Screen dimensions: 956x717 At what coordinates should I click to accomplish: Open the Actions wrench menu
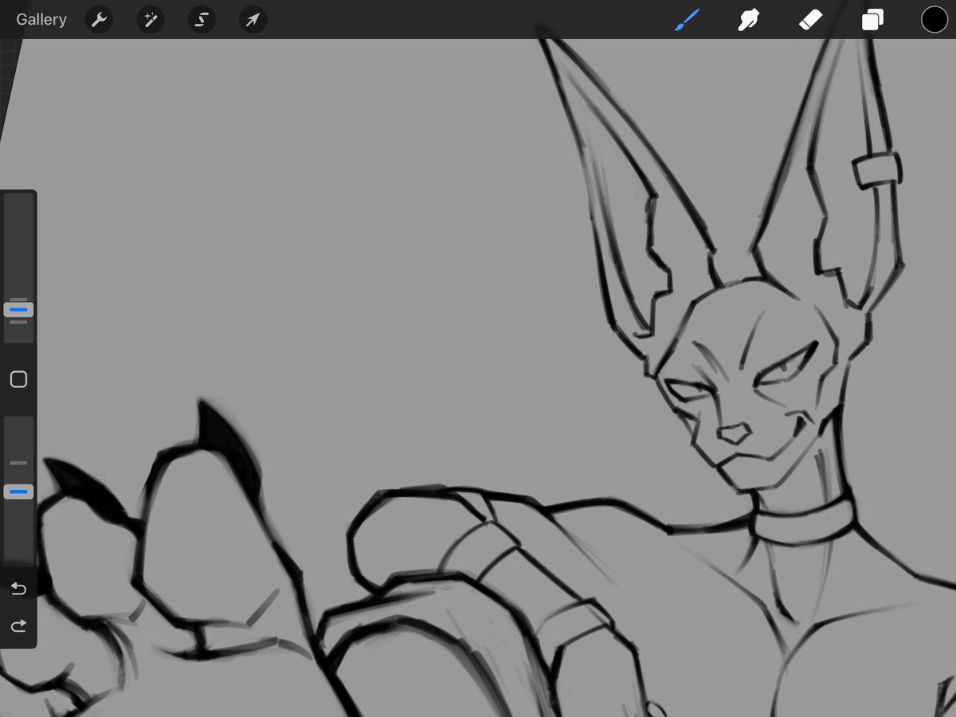pos(99,19)
